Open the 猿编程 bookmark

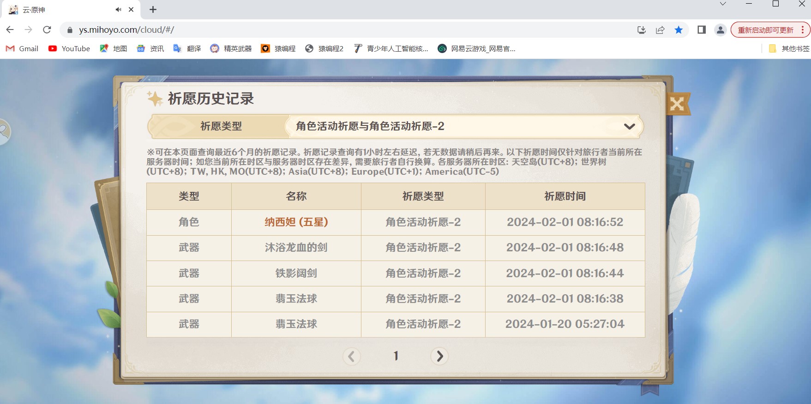click(x=278, y=48)
